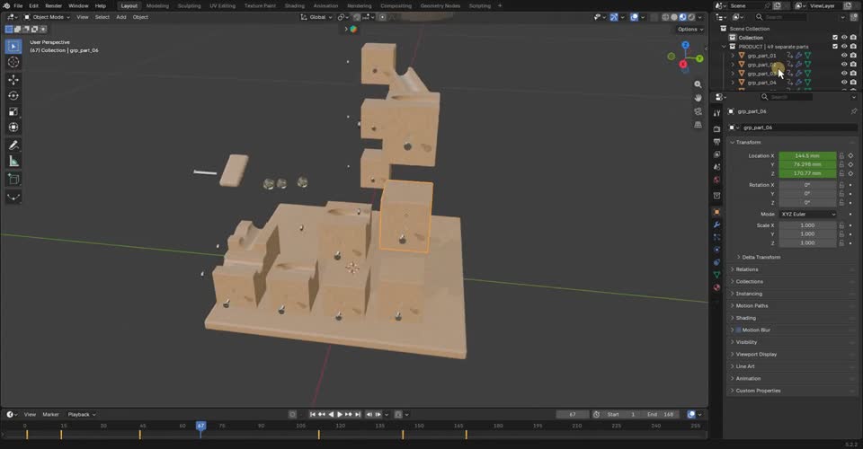Select the Select Box tool

(x=13, y=46)
